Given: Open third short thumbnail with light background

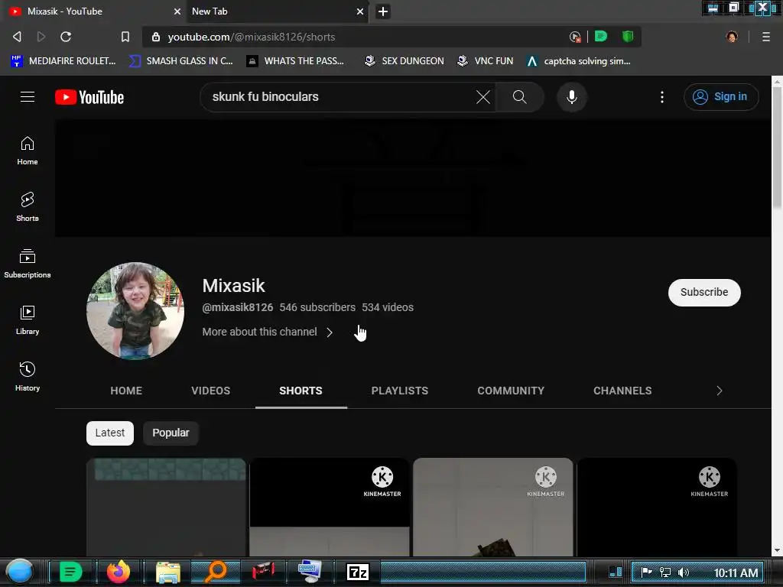Looking at the screenshot, I should point(493,507).
